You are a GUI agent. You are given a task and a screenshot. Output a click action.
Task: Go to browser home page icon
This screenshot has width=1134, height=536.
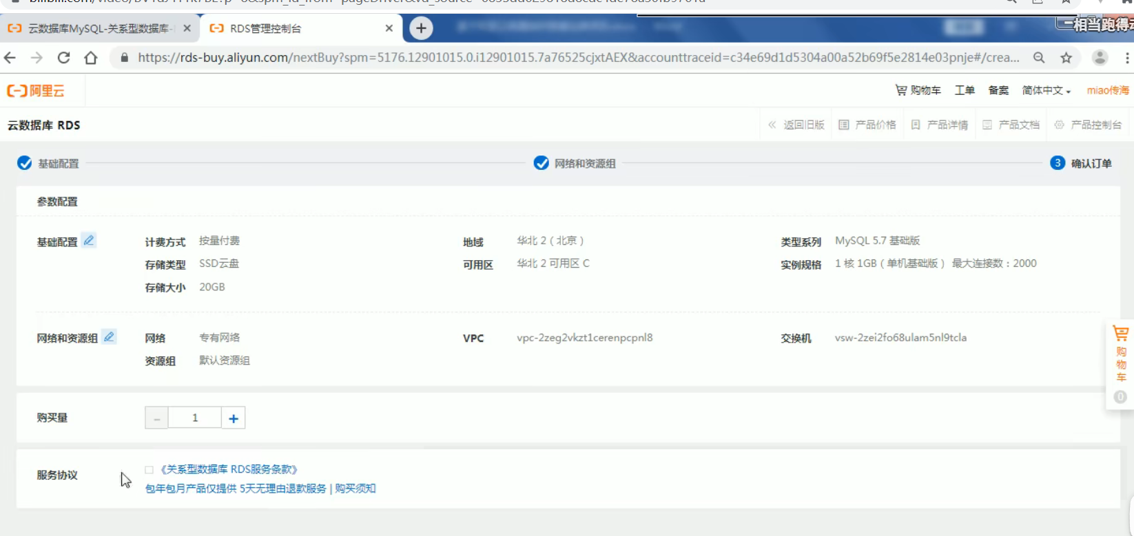tap(90, 58)
